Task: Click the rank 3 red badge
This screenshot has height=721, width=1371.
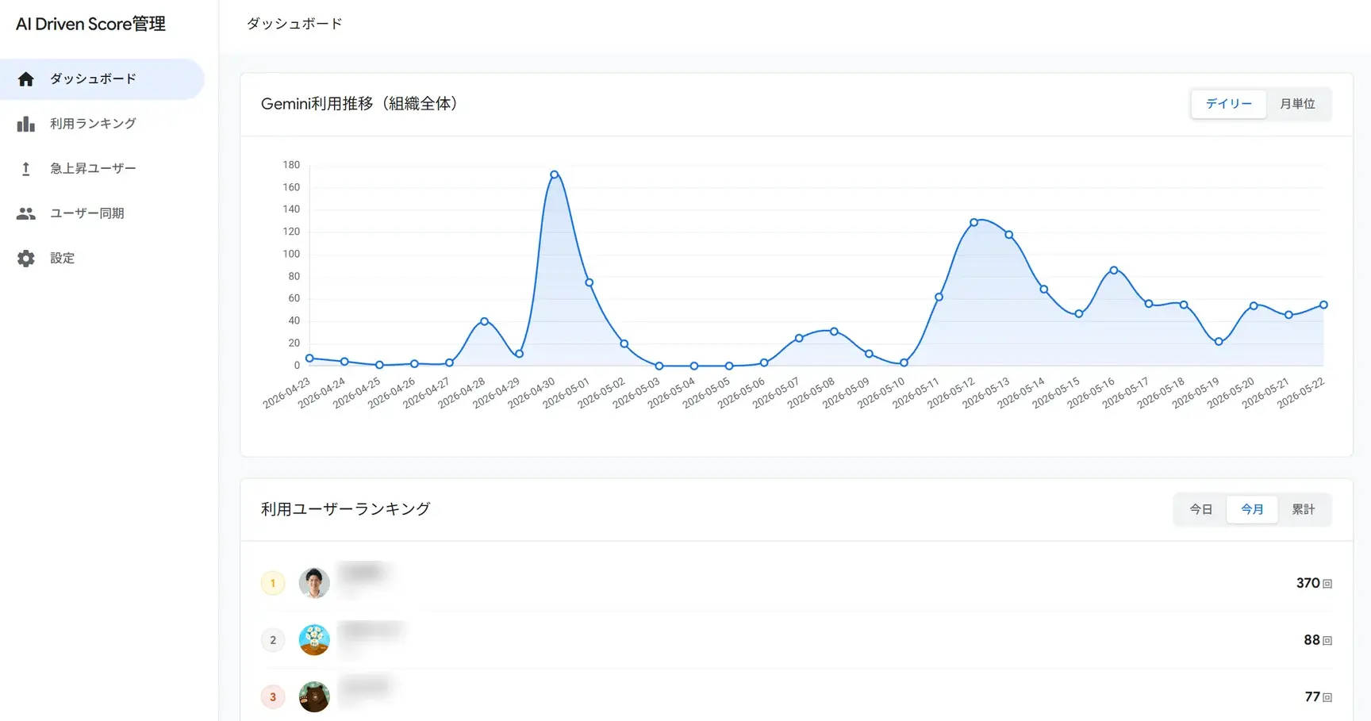Action: [x=273, y=697]
